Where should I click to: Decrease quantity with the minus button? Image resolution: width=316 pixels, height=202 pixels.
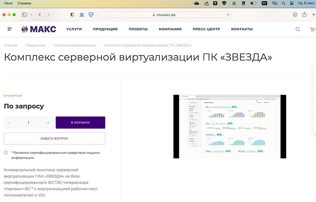pos(9,123)
